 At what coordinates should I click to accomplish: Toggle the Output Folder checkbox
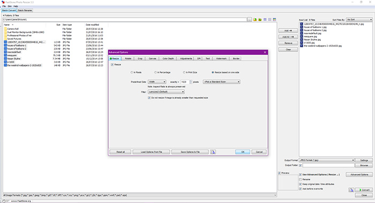(x=301, y=165)
